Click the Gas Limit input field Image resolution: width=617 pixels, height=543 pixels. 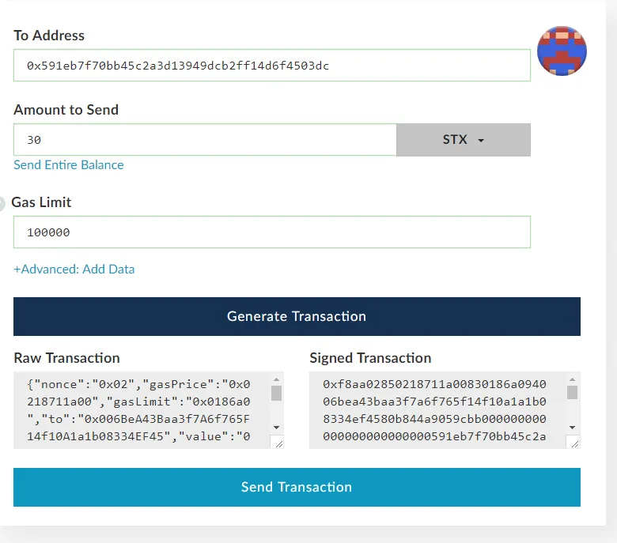pos(272,232)
